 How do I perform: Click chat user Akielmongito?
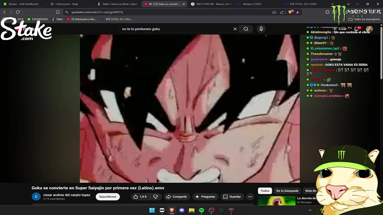[x=321, y=32]
